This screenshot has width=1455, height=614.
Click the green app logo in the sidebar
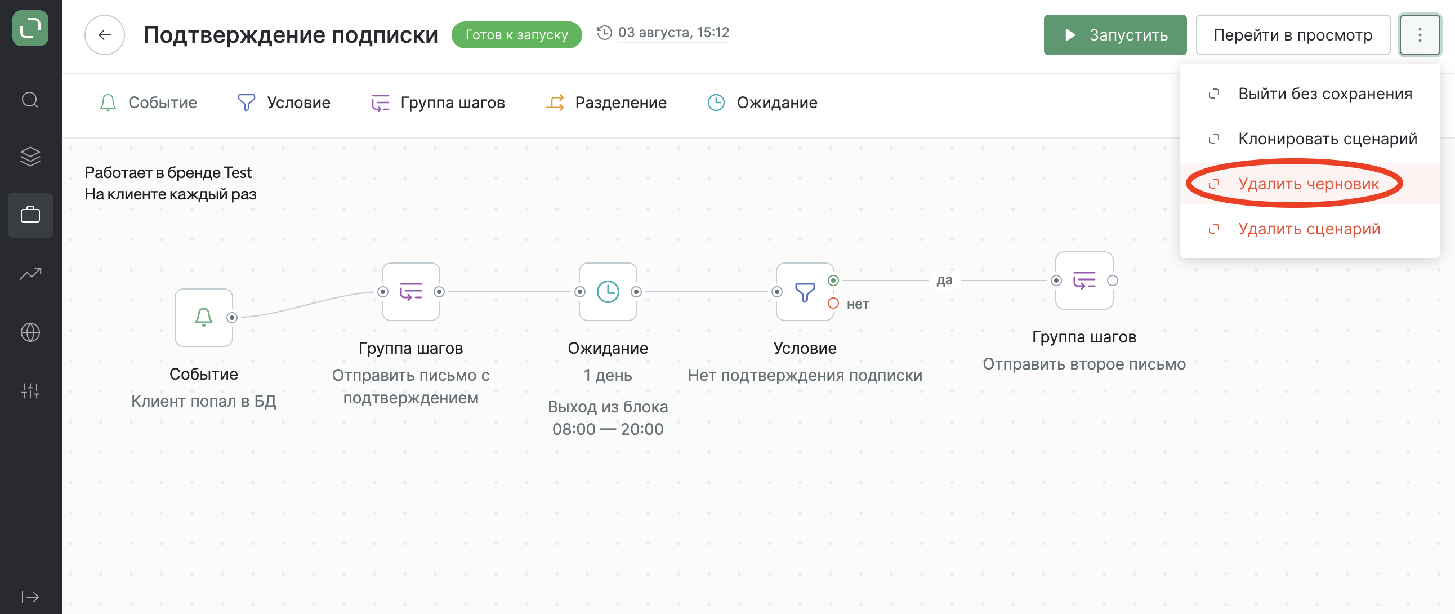pos(30,28)
